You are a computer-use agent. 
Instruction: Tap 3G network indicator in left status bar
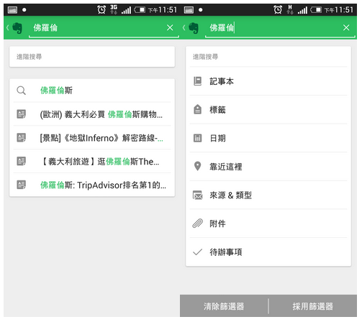114,9
